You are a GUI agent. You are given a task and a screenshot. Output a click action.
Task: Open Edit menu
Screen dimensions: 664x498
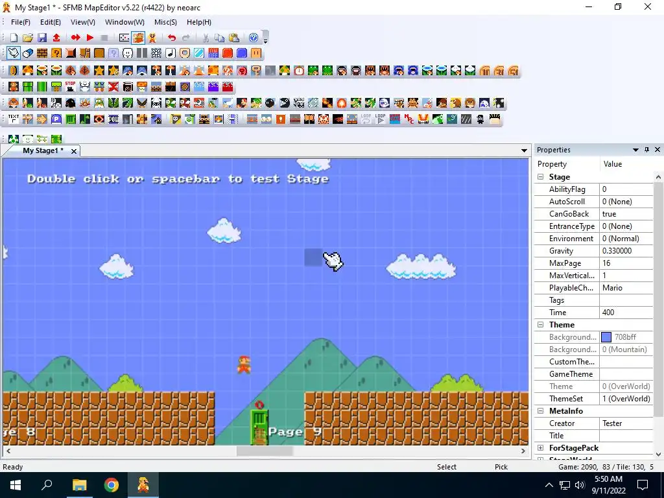click(51, 22)
